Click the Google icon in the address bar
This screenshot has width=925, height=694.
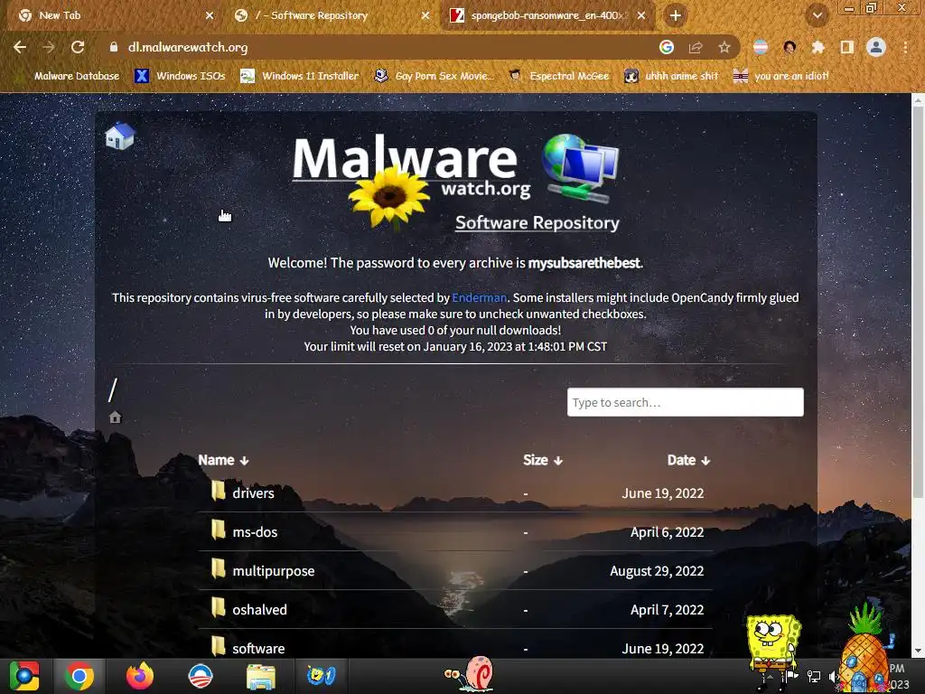(x=667, y=47)
